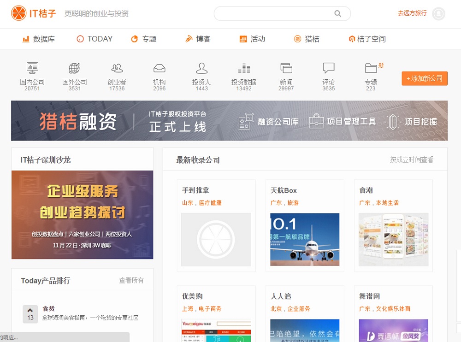Open the 人人追 company title

[281, 296]
